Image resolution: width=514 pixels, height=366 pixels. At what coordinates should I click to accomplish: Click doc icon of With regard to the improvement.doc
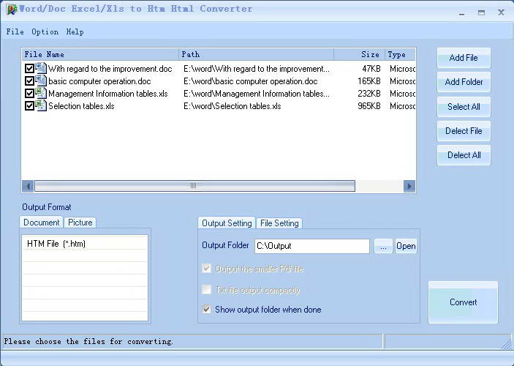[41, 68]
